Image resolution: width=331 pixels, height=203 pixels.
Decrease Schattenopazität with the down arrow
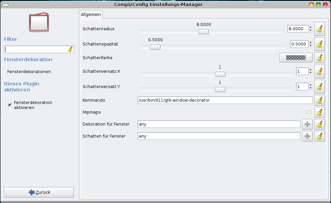click(310, 46)
